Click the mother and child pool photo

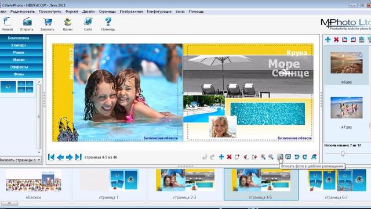point(128,92)
